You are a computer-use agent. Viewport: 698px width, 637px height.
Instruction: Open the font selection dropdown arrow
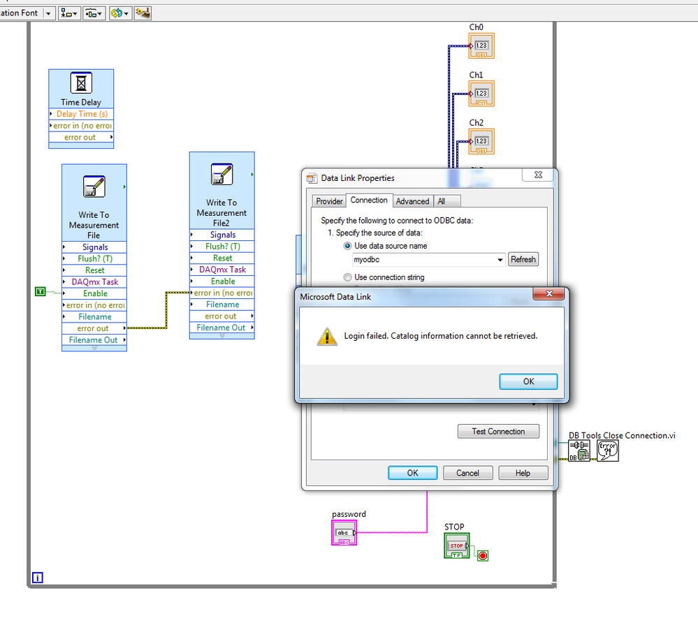(48, 13)
